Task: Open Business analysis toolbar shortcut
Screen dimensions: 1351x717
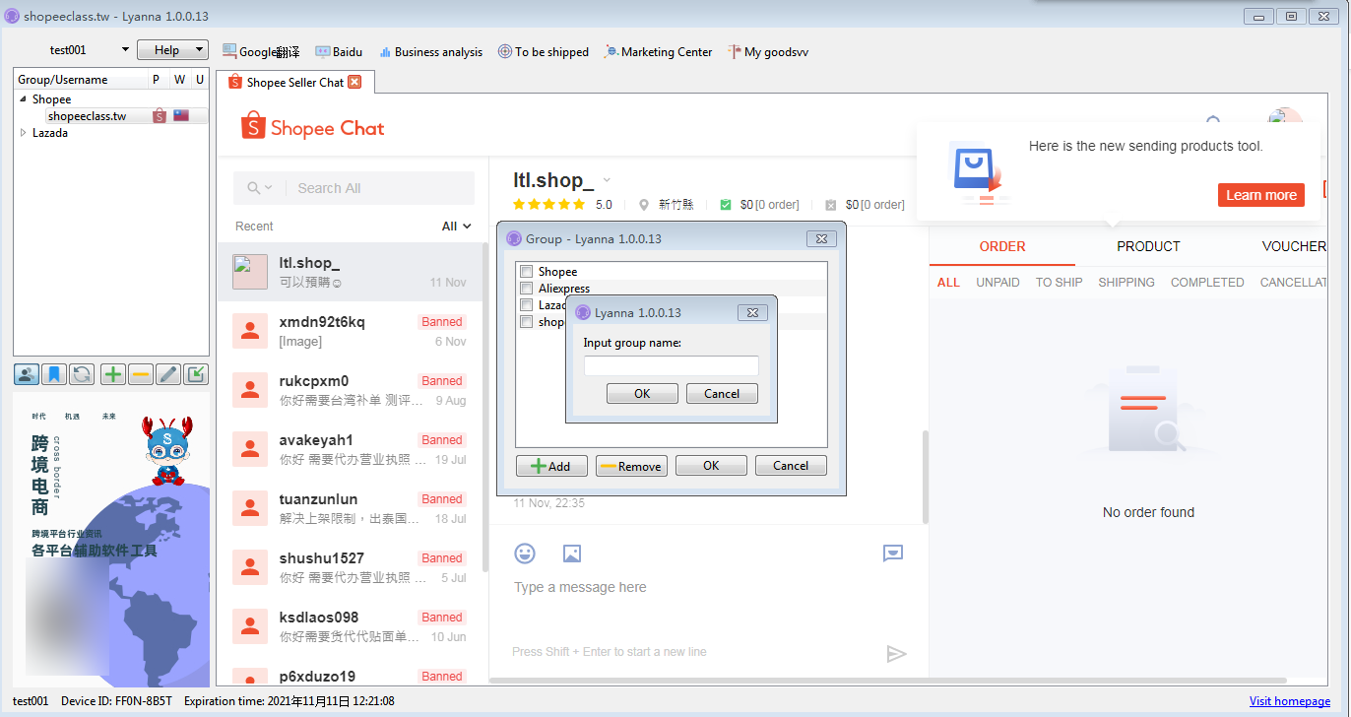Action: (430, 51)
